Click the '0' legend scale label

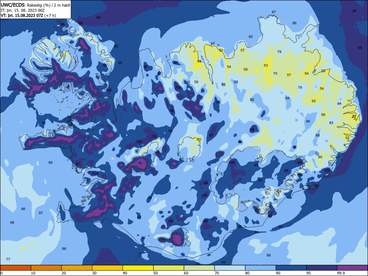click(1, 273)
